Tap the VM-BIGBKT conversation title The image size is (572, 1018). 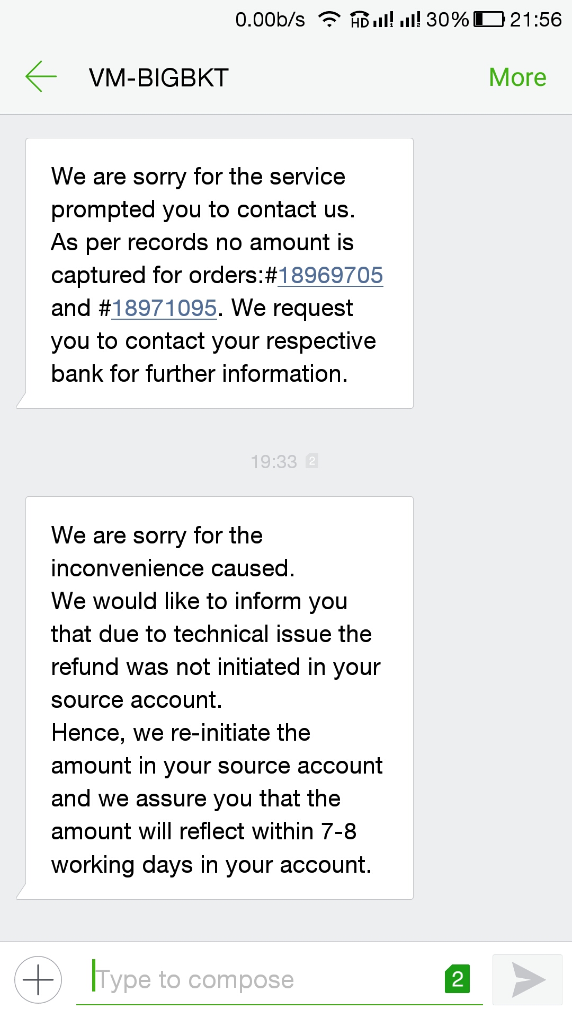(x=158, y=78)
